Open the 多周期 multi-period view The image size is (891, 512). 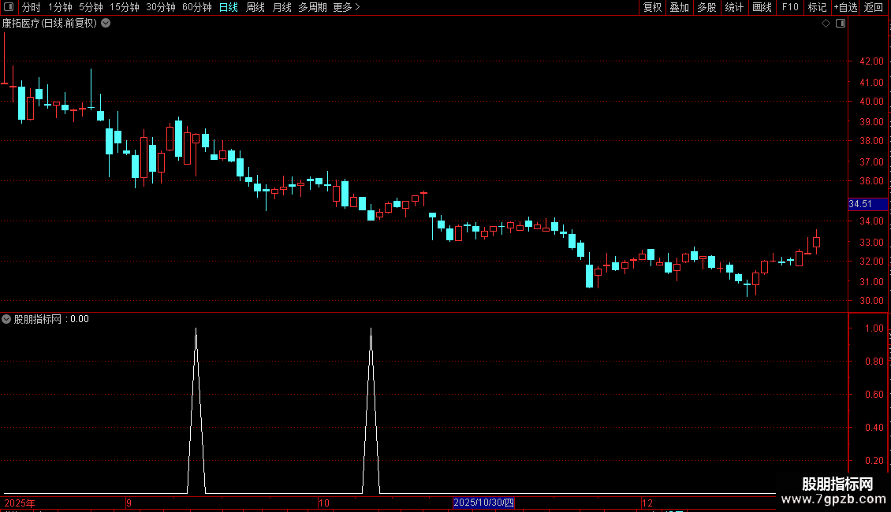coord(312,7)
